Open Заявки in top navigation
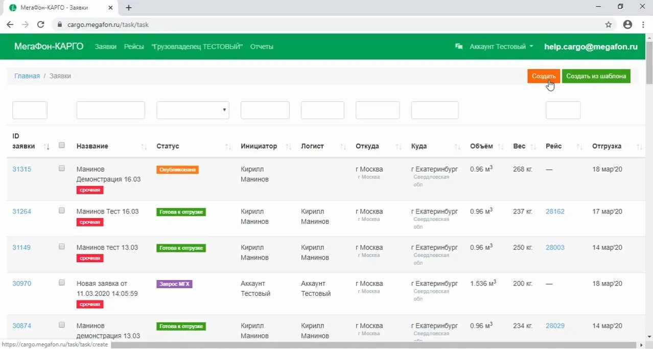The width and height of the screenshot is (653, 349). tap(106, 46)
